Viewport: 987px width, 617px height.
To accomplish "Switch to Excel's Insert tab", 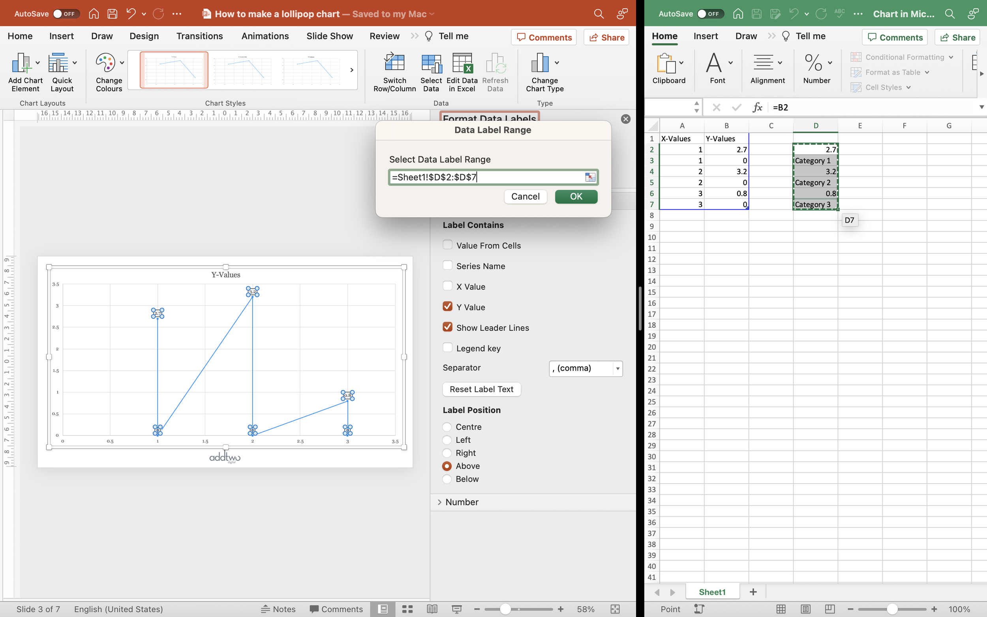I will tap(706, 36).
